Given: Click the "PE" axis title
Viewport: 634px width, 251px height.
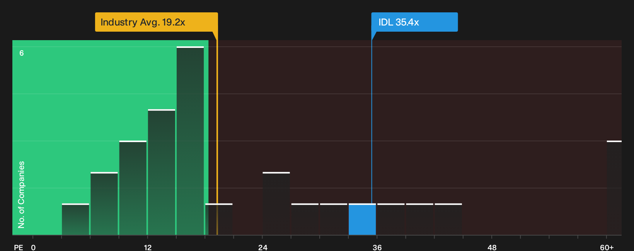Looking at the screenshot, I should [x=18, y=247].
